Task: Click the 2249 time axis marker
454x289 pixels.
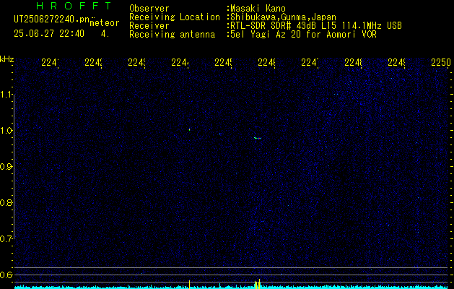Action: (x=396, y=63)
